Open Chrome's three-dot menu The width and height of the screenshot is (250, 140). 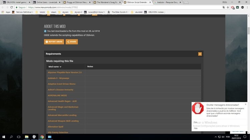[247, 7]
